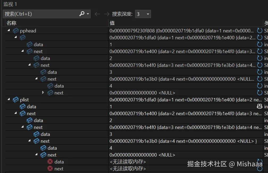268x173 pixels.
Task: Click the 值 column header
Action: coord(112,23)
